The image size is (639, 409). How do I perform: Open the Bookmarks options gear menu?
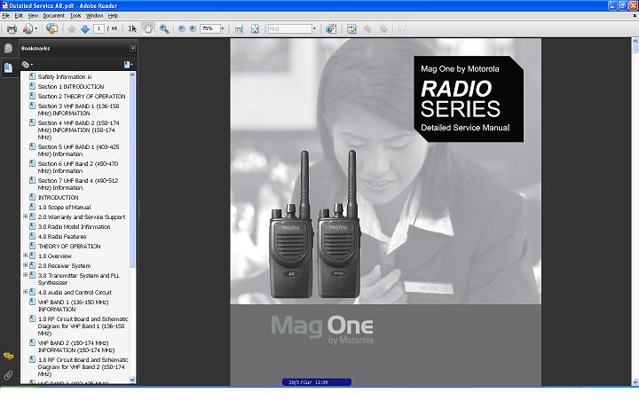tap(27, 65)
